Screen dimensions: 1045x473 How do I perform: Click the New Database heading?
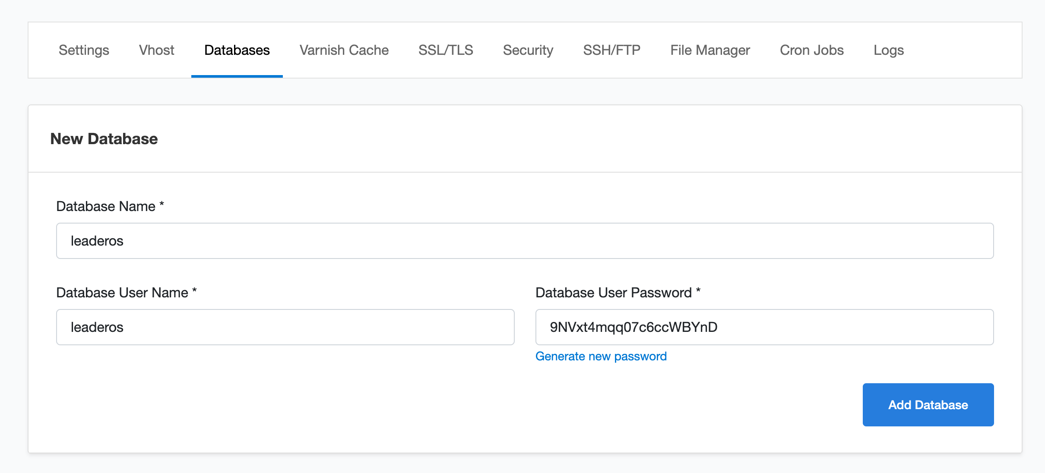tap(104, 139)
